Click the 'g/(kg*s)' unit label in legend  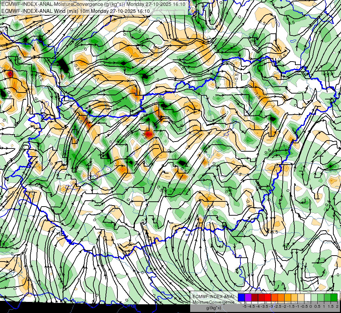point(214,308)
